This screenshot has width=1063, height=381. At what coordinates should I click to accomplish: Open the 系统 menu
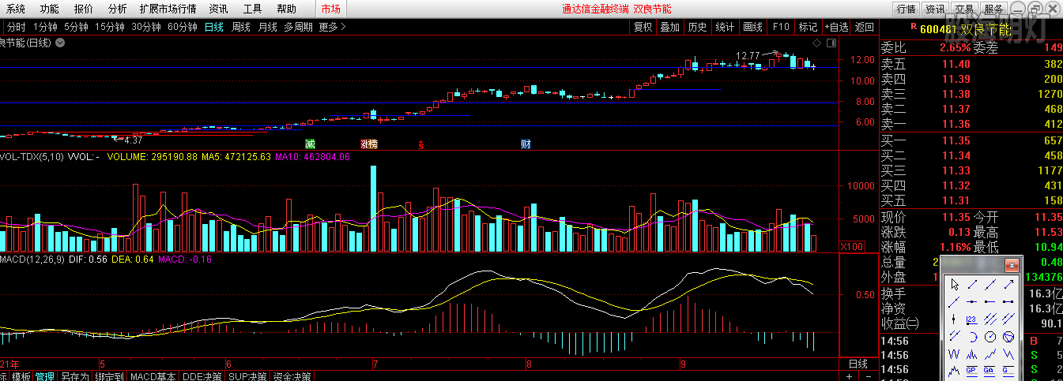16,9
